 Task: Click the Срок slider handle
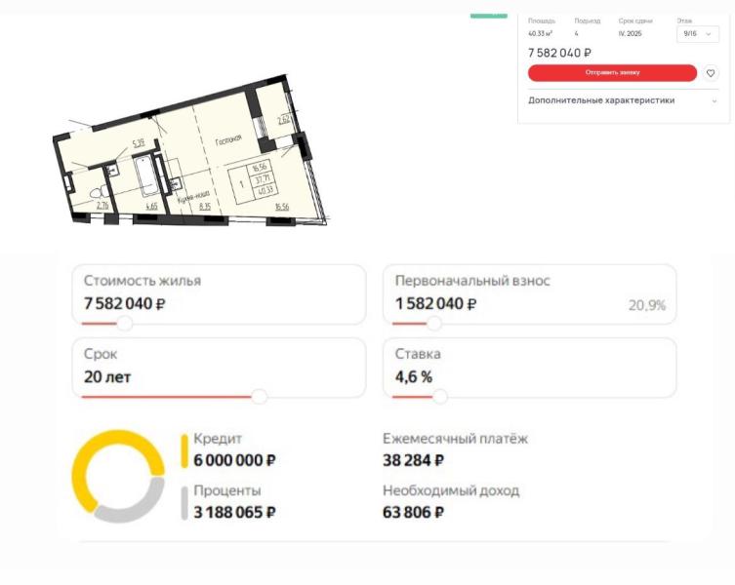(259, 397)
